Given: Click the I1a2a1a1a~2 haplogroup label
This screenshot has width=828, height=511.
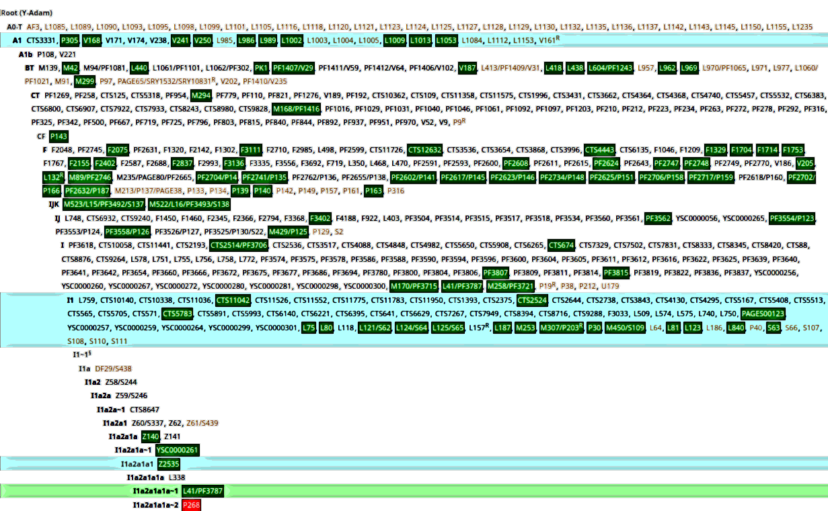Looking at the screenshot, I should coord(155,505).
